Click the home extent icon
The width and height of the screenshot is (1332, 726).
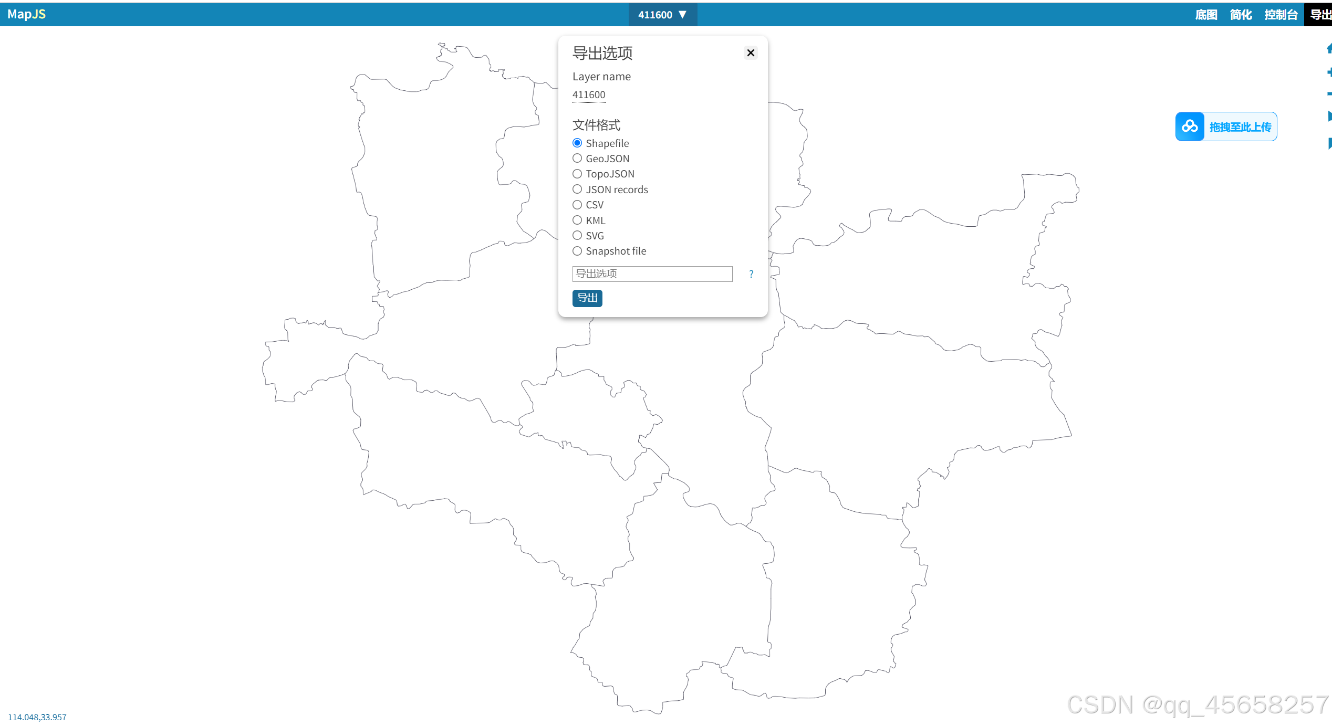pos(1329,49)
